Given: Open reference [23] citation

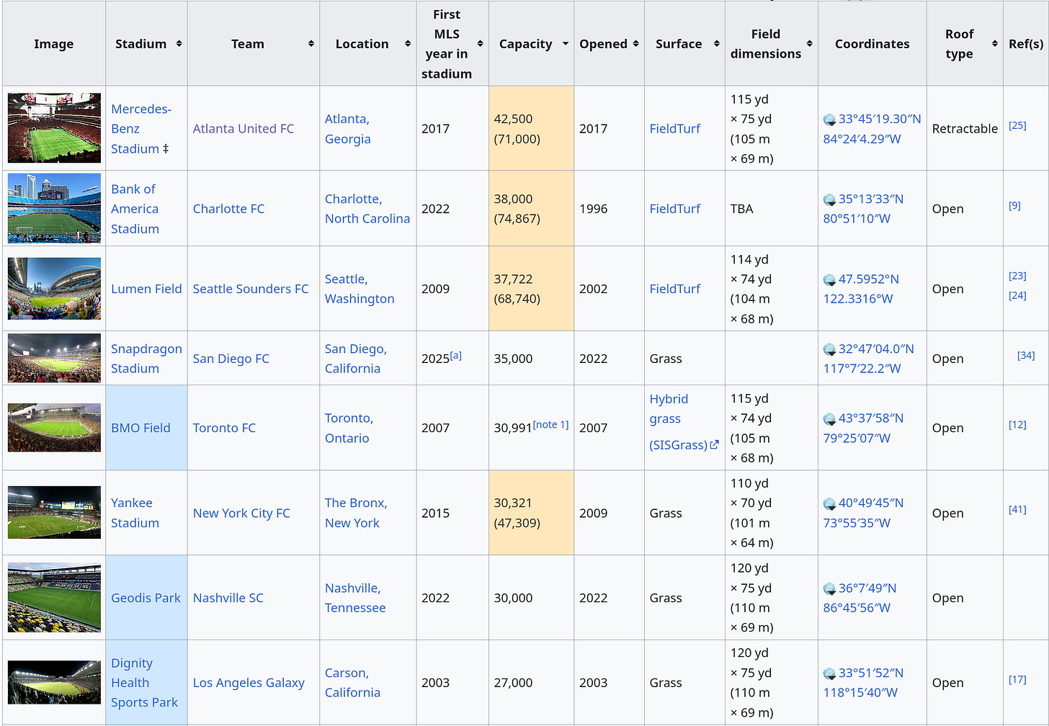Looking at the screenshot, I should click(x=1017, y=276).
